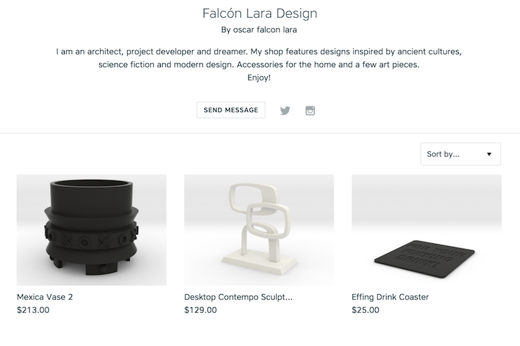Click the 'I am an architect' description line
The image size is (520, 346).
[259, 52]
